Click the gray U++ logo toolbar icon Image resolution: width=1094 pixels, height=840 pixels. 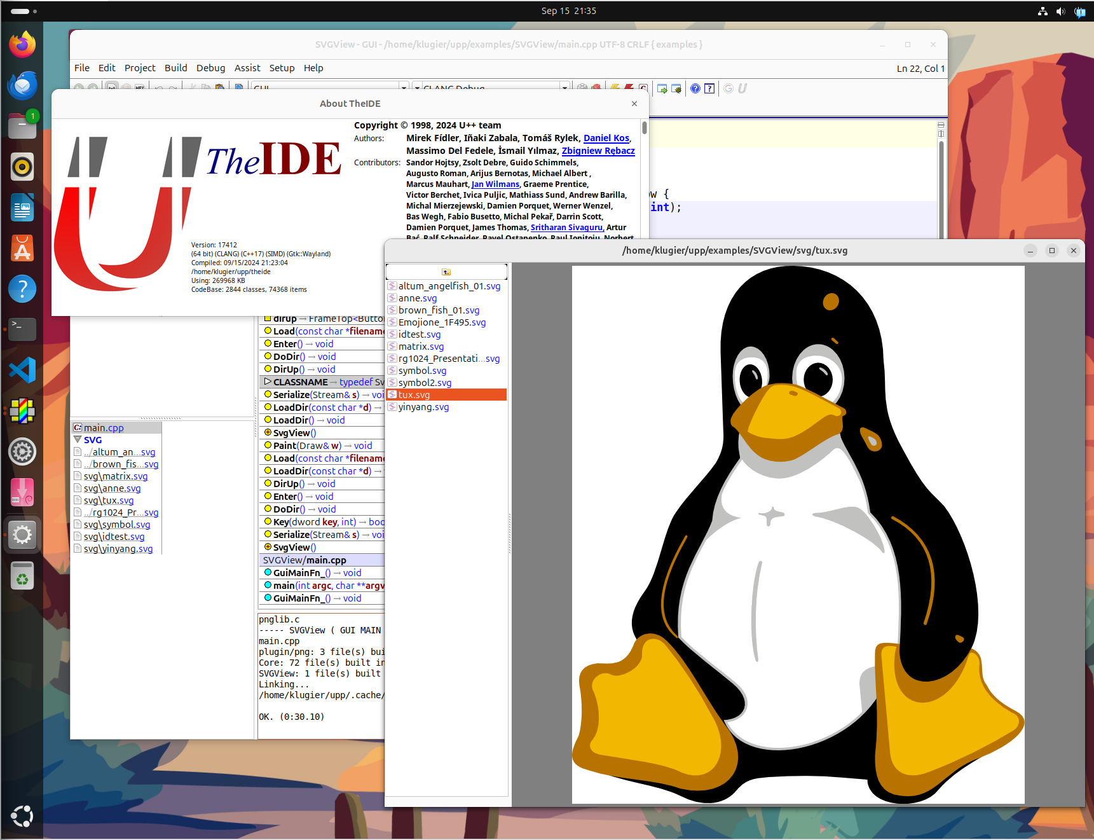pos(742,89)
